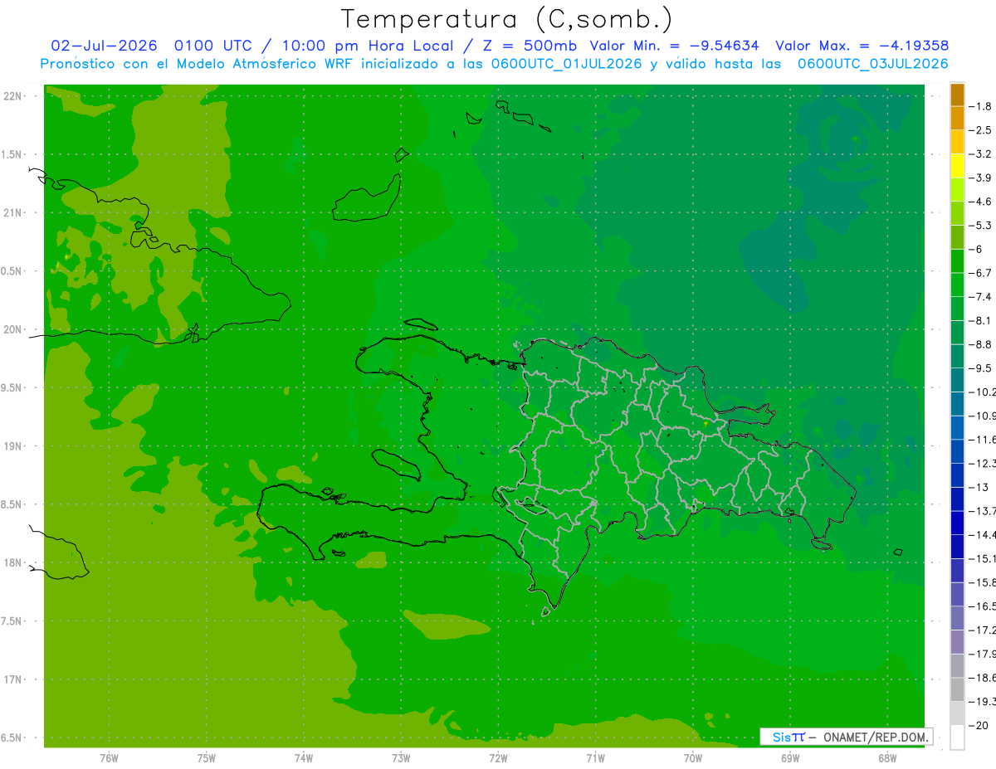Click the "76W" longitude label
The image size is (996, 769).
point(109,757)
